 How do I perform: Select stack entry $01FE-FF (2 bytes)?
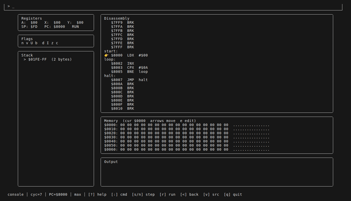tap(48, 59)
